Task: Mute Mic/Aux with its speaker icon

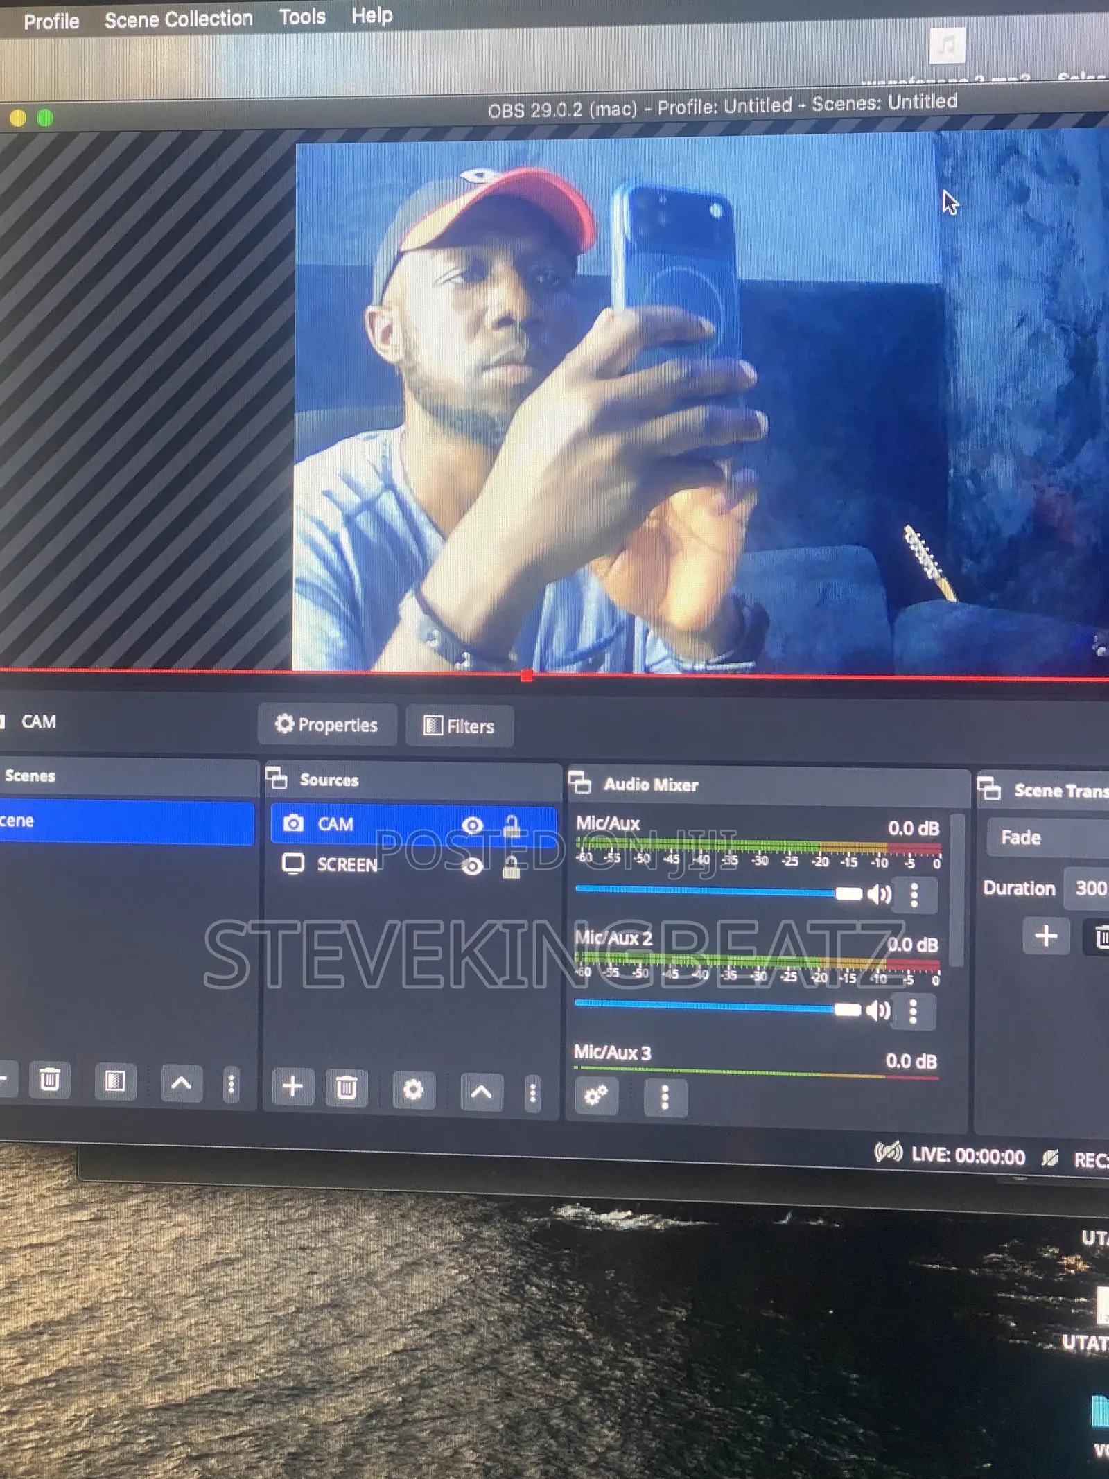Action: click(x=879, y=894)
